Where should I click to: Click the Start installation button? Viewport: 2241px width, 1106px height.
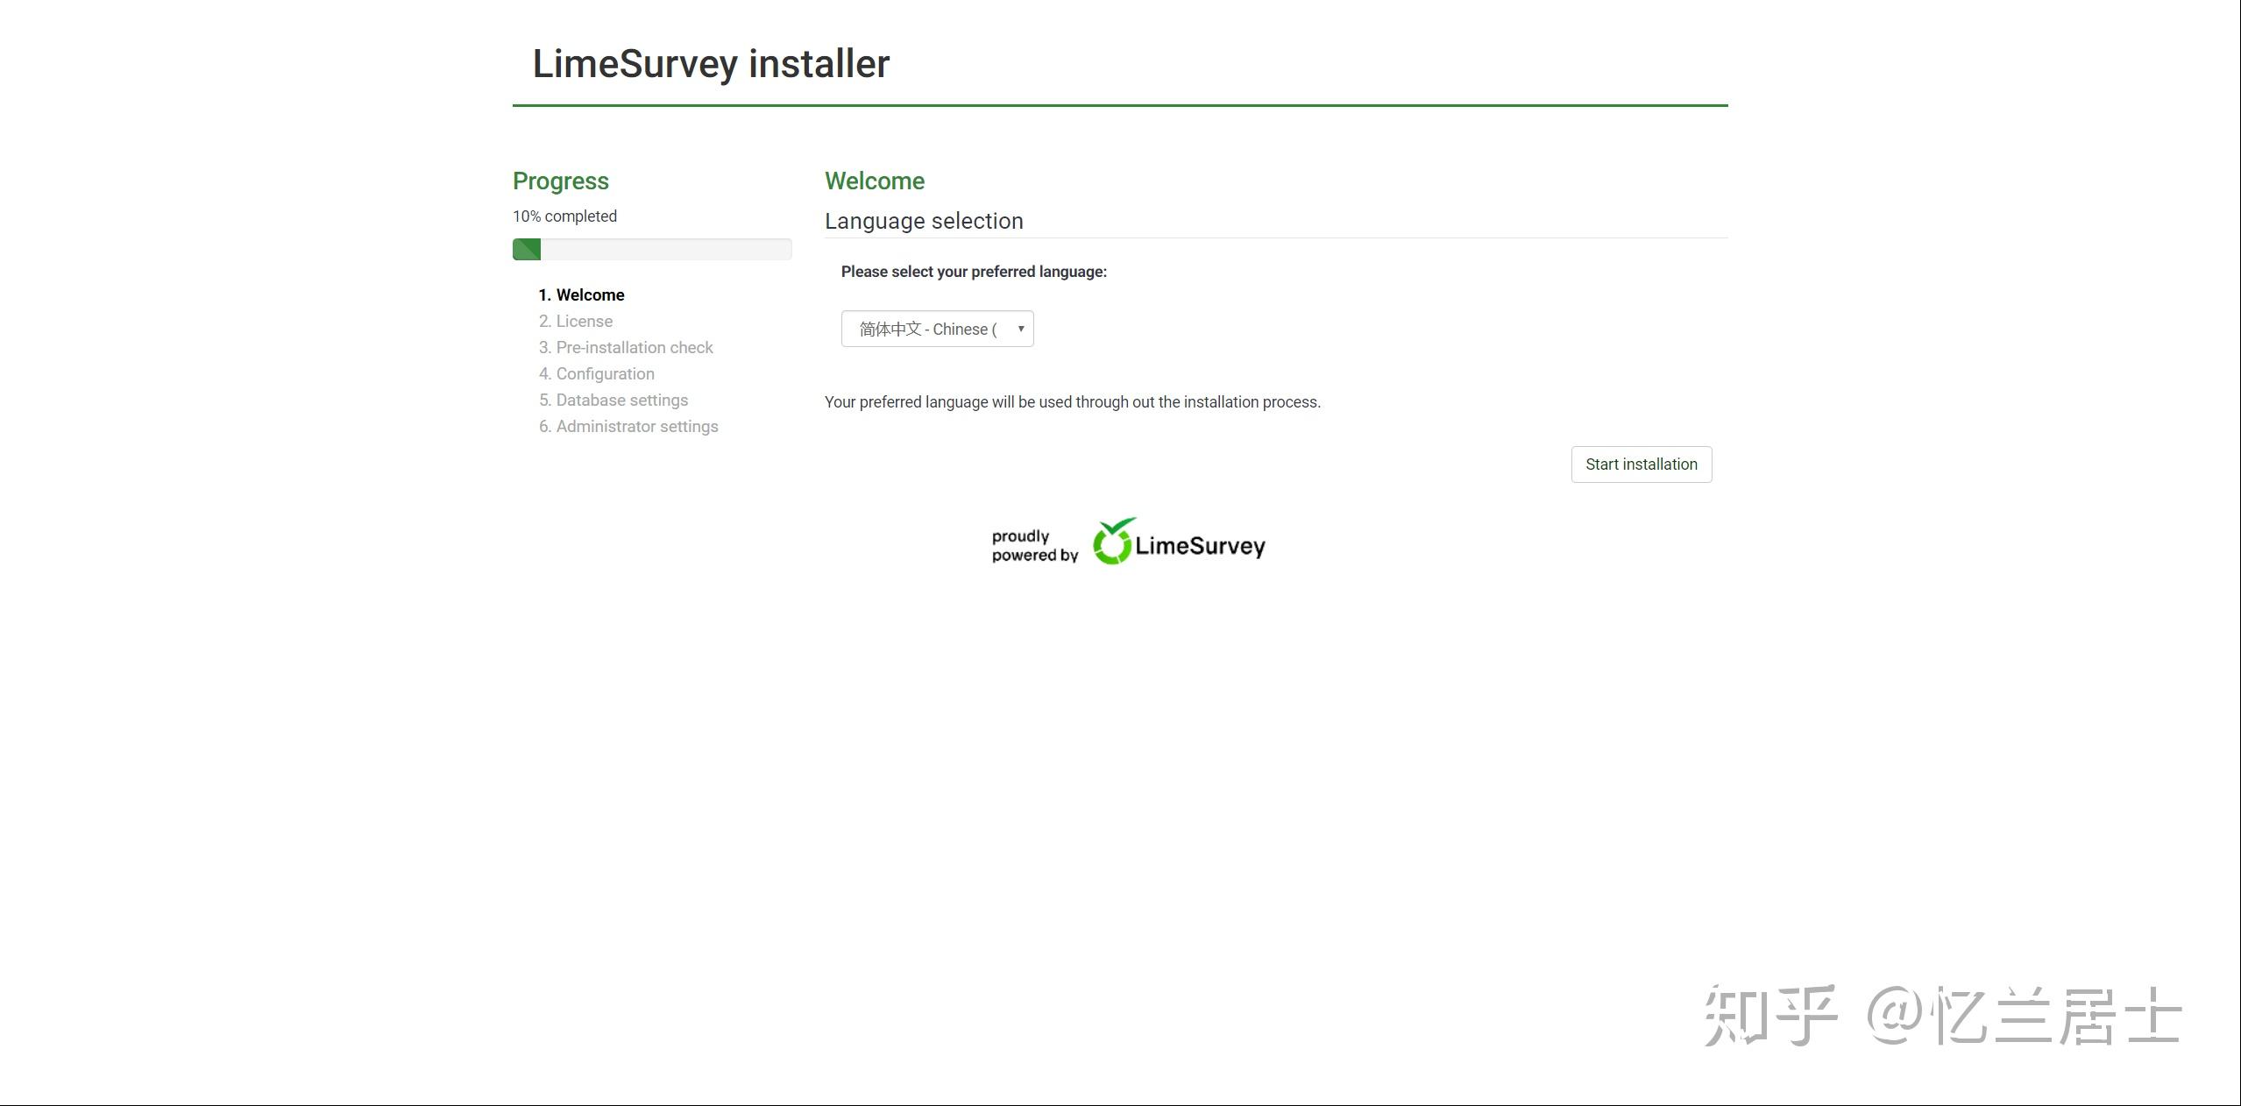(x=1641, y=464)
